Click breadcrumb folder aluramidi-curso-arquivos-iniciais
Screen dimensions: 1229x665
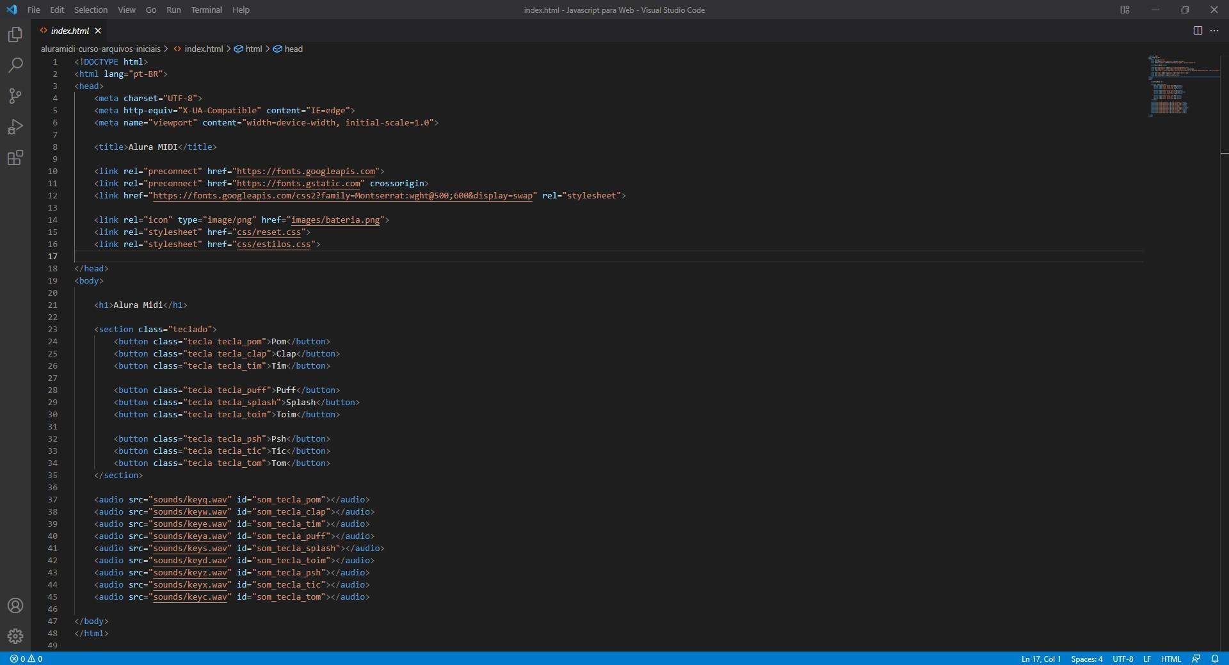[100, 49]
